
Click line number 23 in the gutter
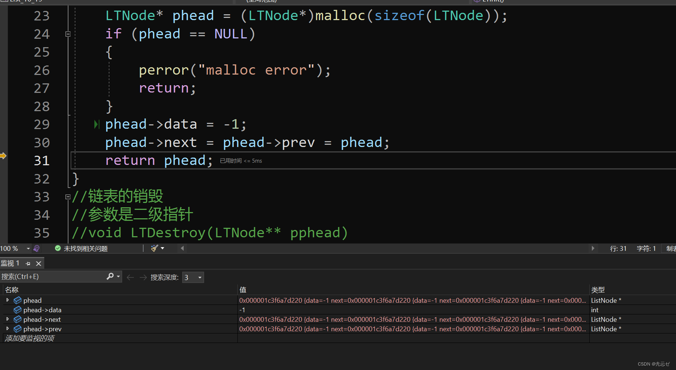click(x=42, y=16)
